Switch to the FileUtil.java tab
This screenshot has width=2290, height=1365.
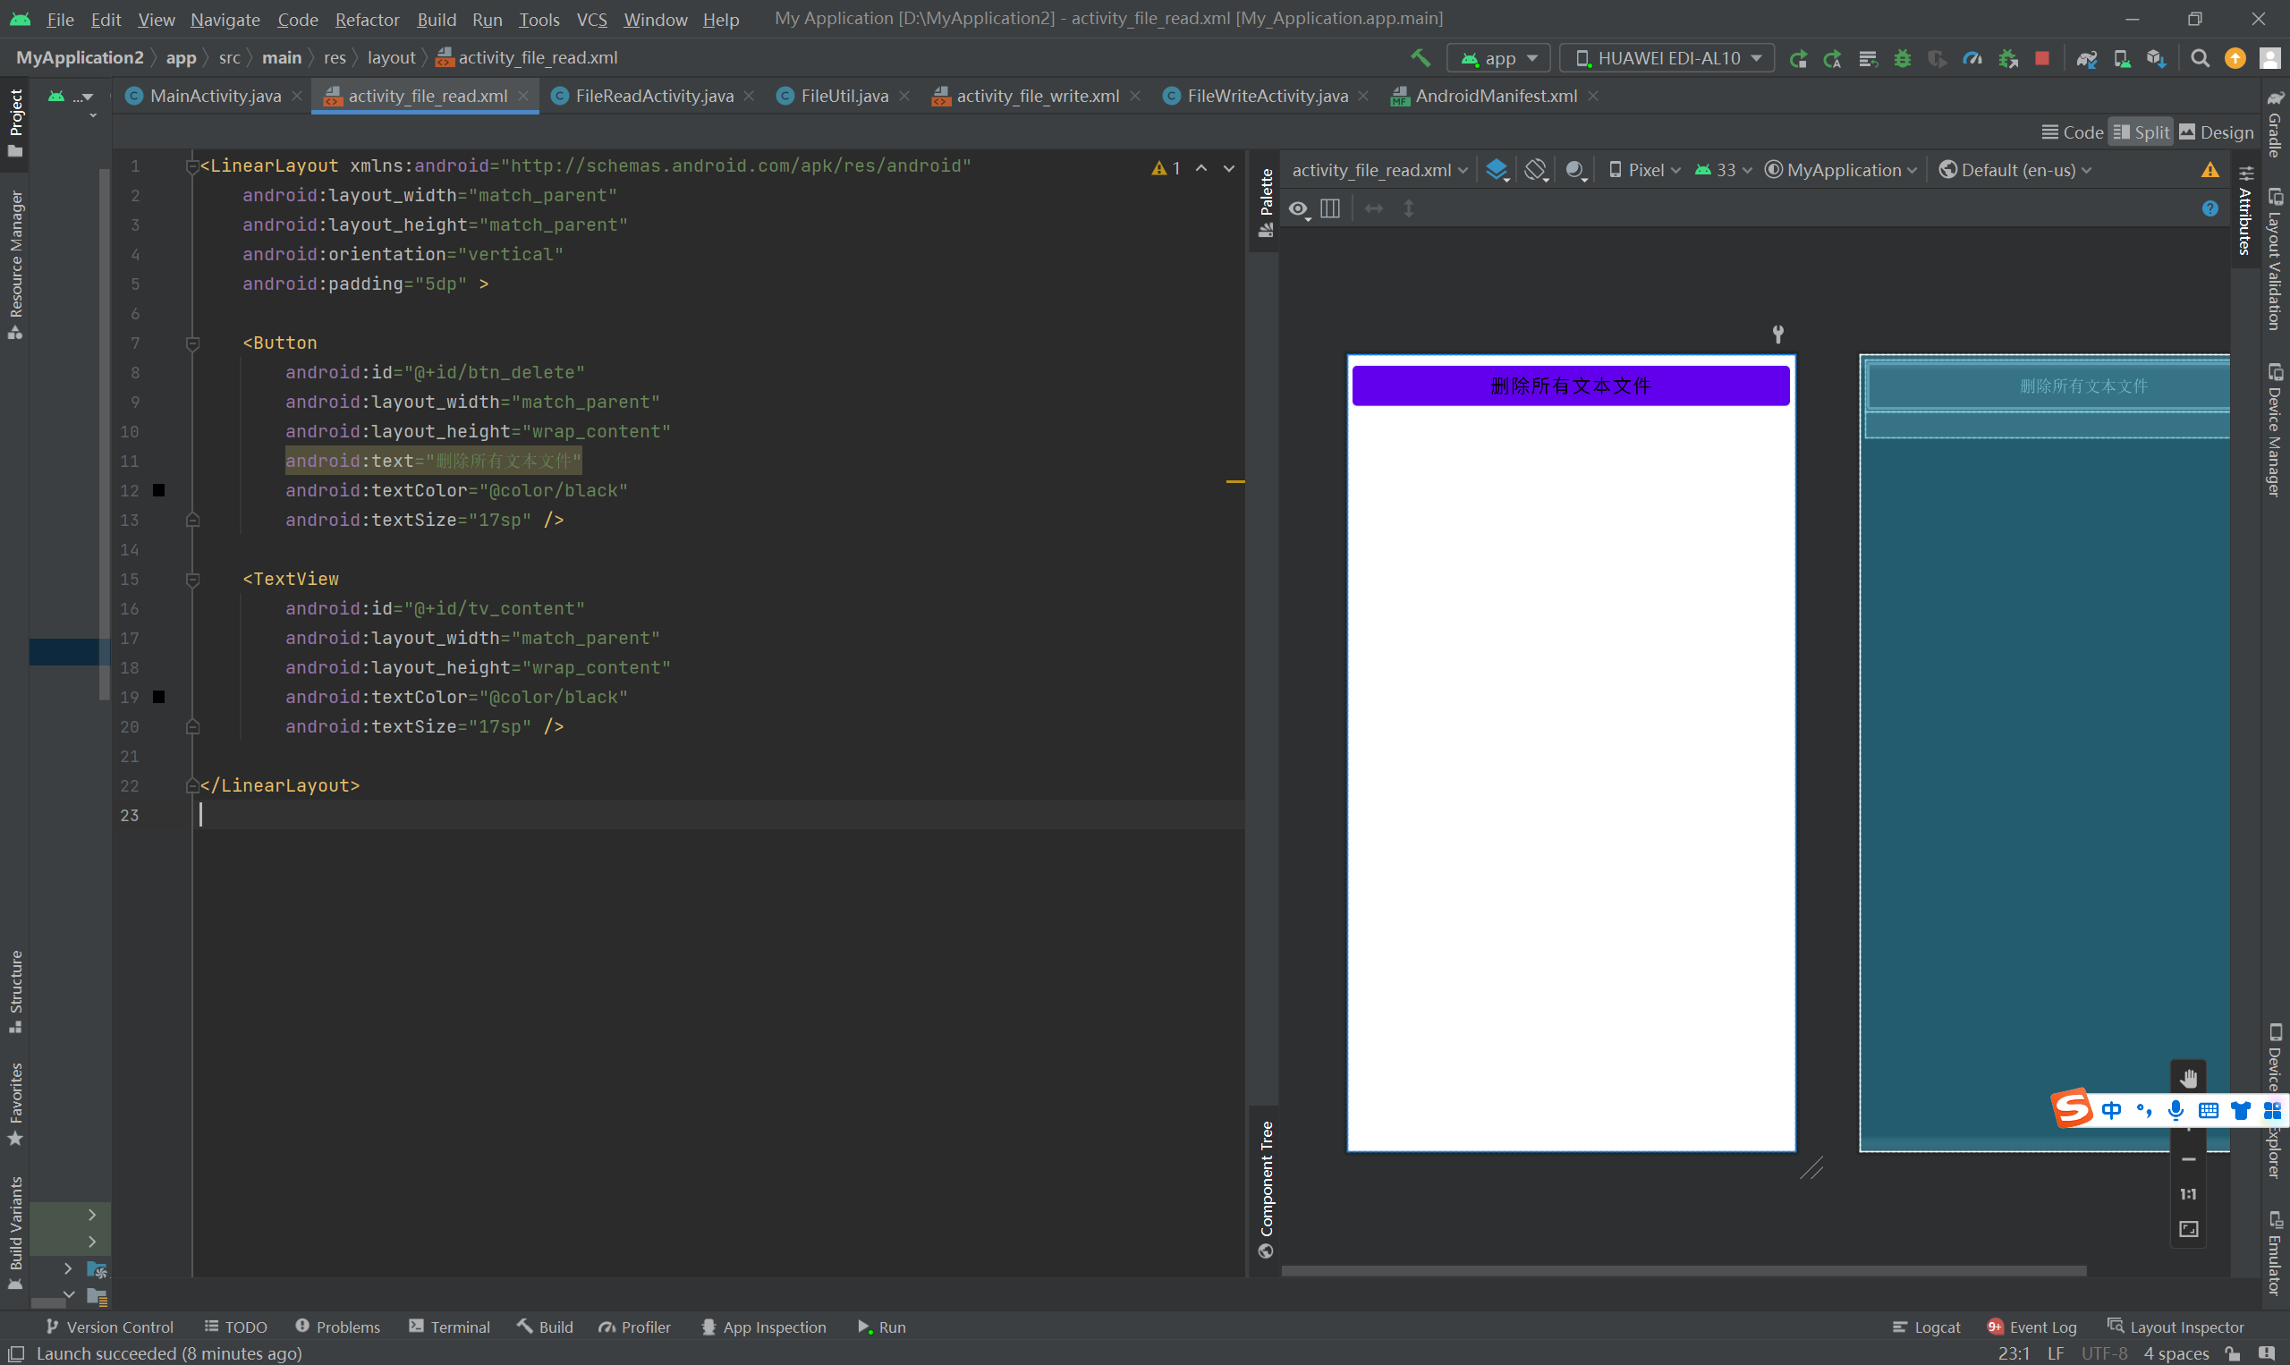[844, 96]
